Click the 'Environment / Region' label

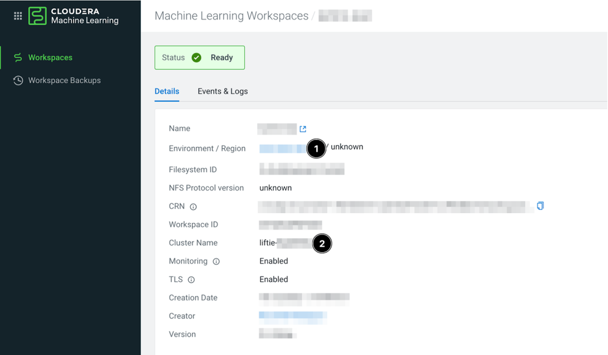(x=207, y=149)
